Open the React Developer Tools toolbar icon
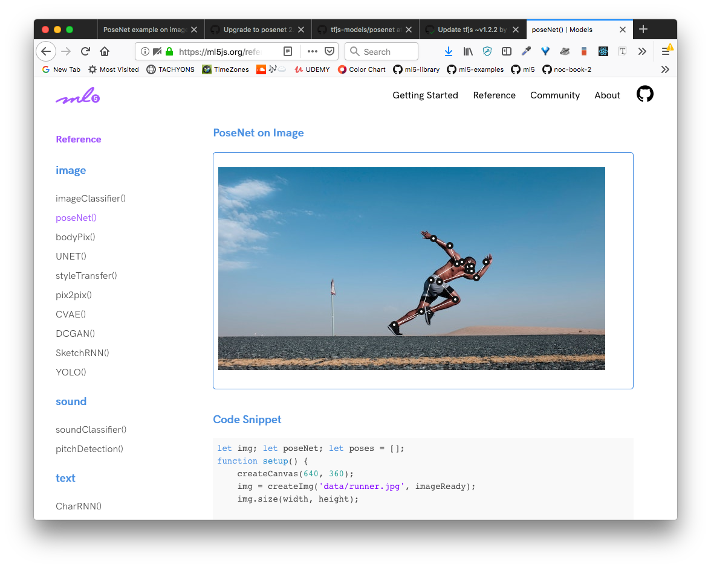Image resolution: width=711 pixels, height=568 pixels. [x=603, y=51]
